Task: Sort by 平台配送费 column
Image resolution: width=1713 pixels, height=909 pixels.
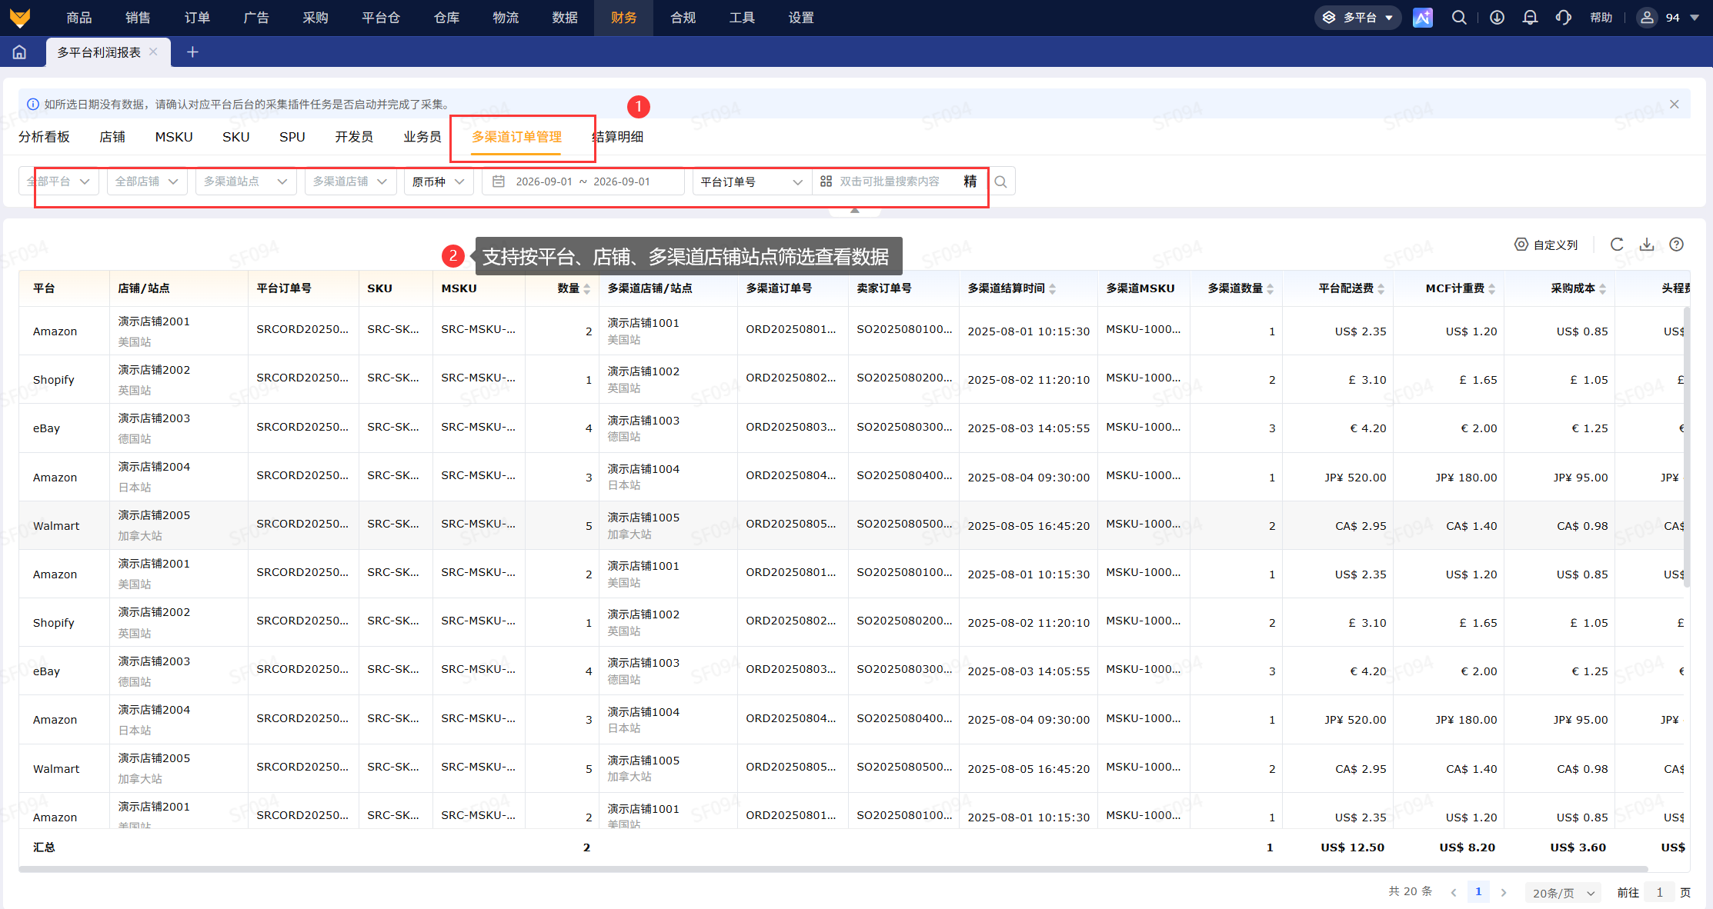Action: (x=1351, y=288)
